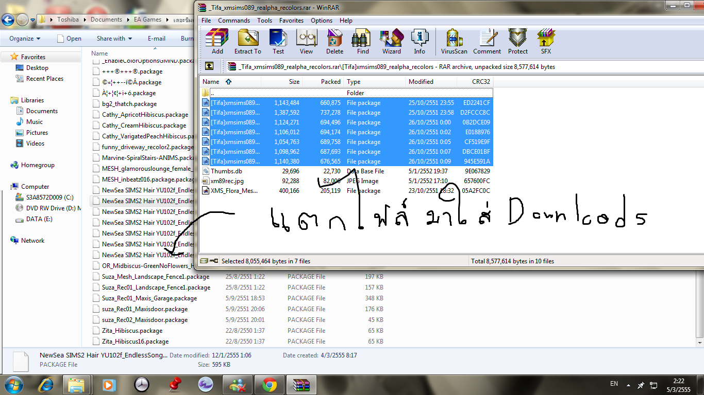Open Organize dropdown in Explorer
Image resolution: width=704 pixels, height=395 pixels.
tap(25, 39)
